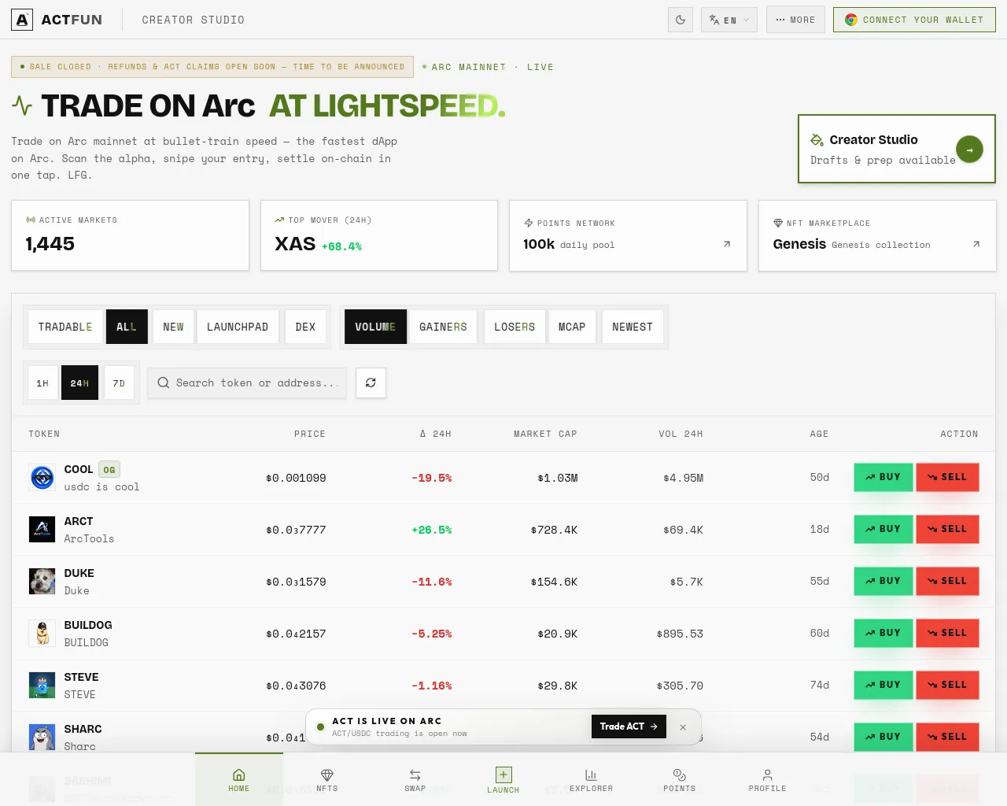Open Points Network card arrow
Viewport: 1007px width, 806px height.
(x=727, y=244)
